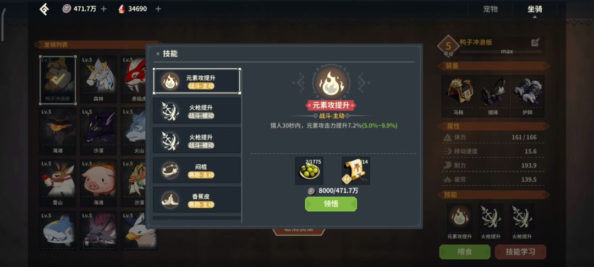Click the 技能学习 button

[520, 252]
